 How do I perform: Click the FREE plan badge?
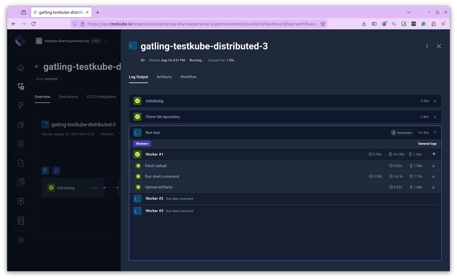96,41
